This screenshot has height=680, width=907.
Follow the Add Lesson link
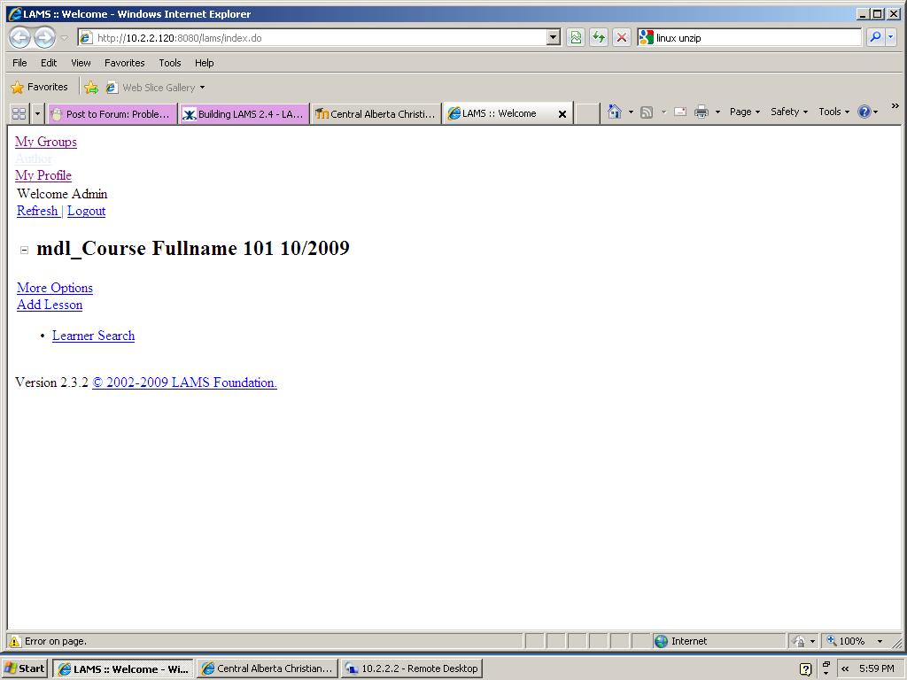pyautogui.click(x=50, y=305)
